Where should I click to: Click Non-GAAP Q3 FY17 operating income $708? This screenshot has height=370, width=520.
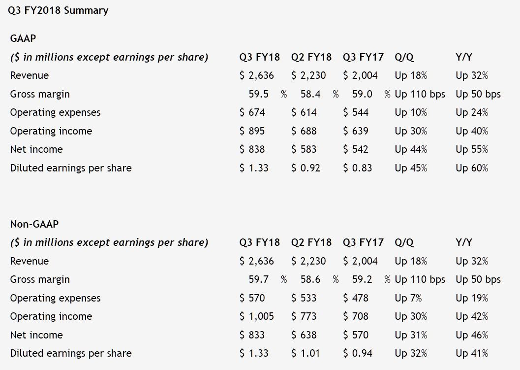click(355, 316)
